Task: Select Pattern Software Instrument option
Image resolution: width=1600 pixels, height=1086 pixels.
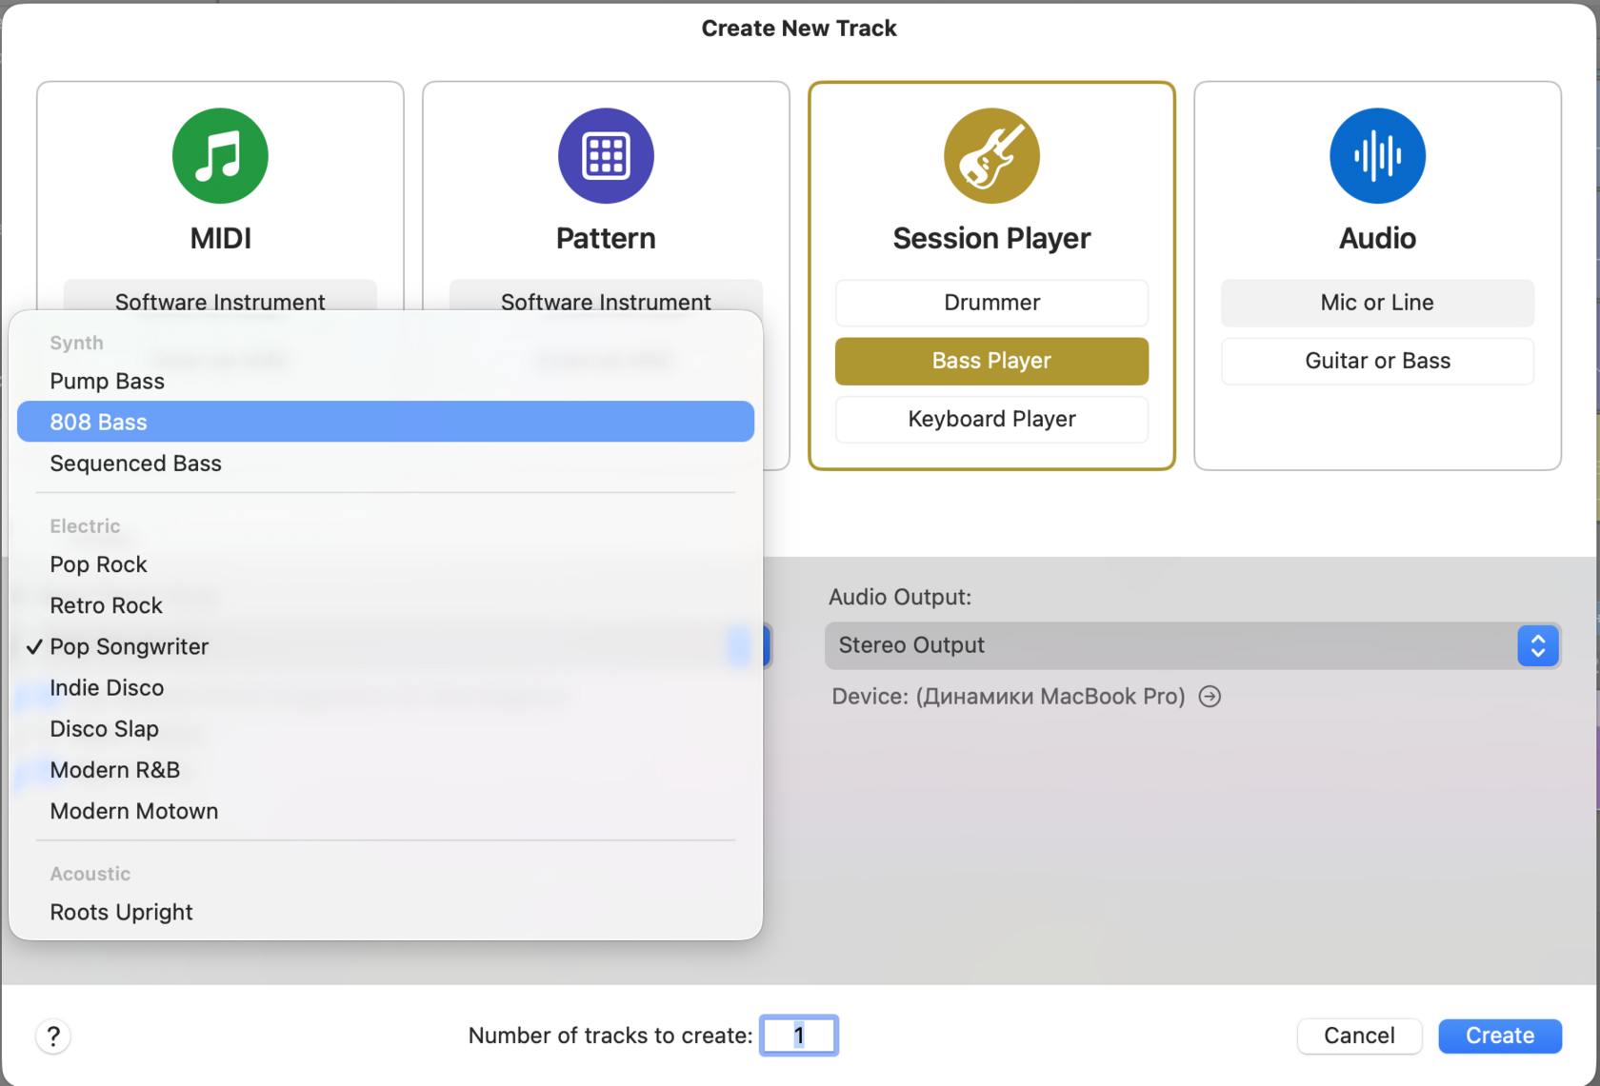Action: (x=606, y=297)
